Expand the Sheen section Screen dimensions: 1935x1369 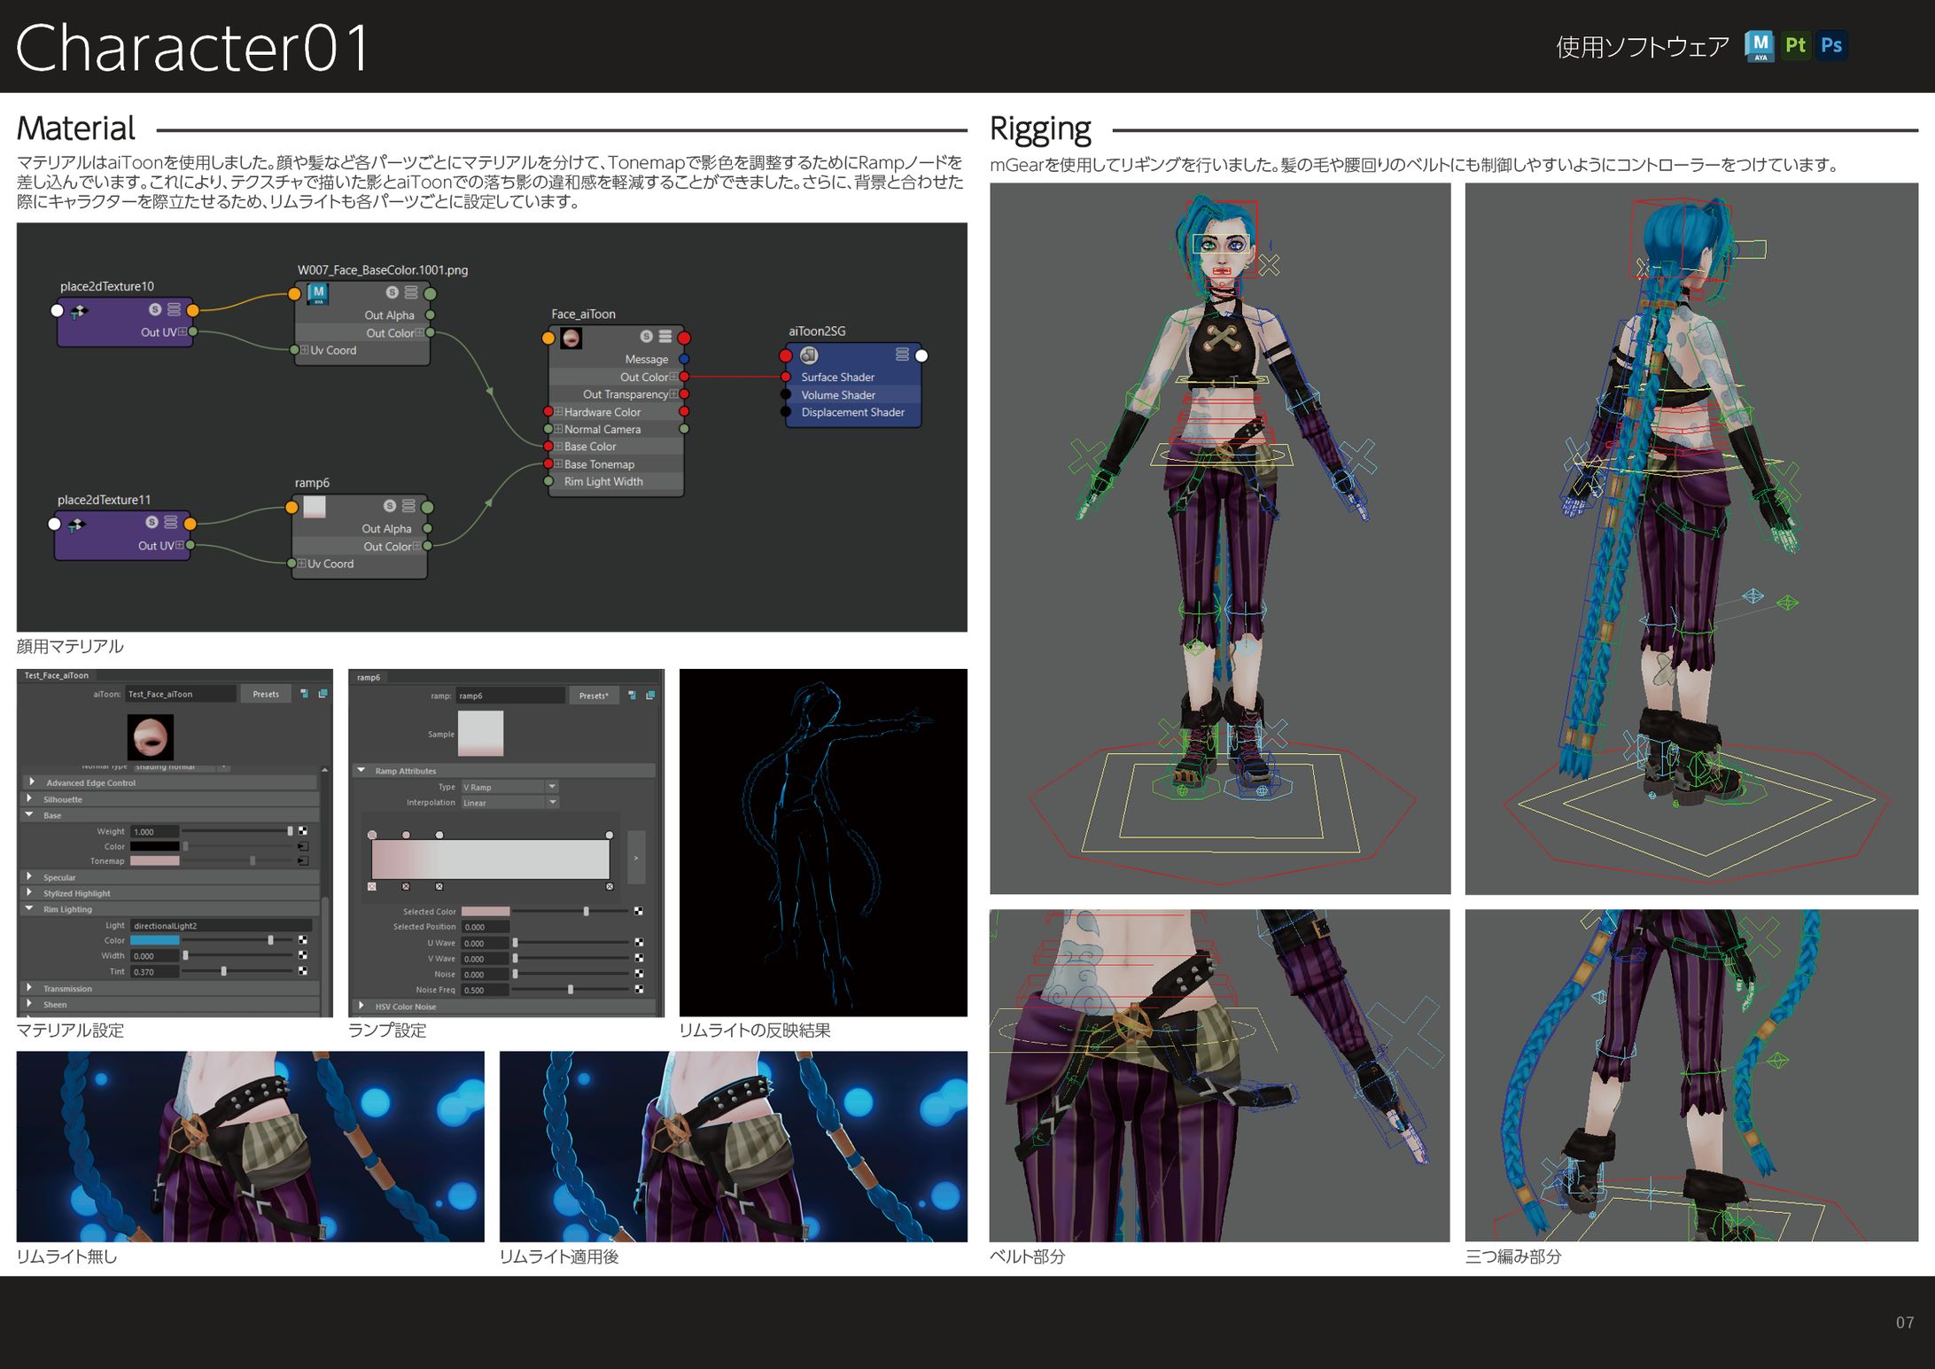[x=30, y=1004]
